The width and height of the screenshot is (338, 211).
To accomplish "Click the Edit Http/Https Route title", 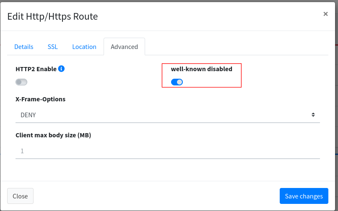I will pyautogui.click(x=52, y=17).
